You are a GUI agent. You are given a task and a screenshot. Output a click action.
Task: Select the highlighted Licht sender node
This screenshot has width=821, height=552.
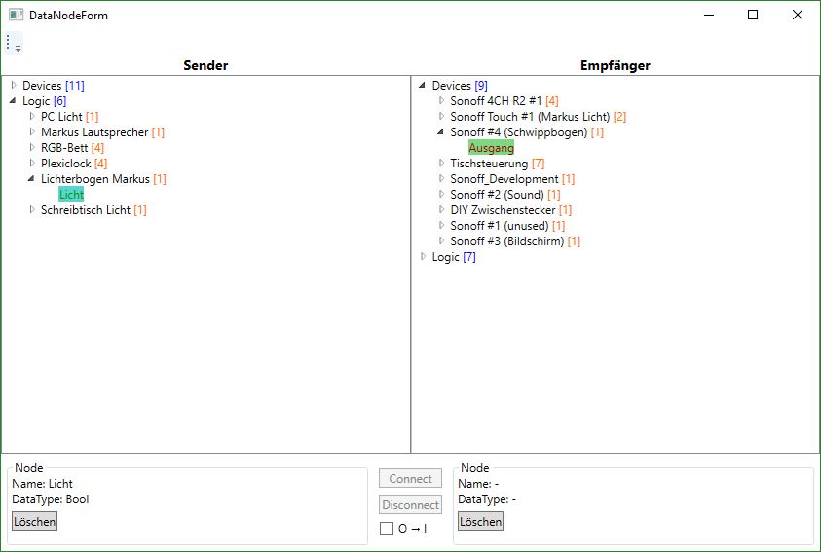point(71,194)
